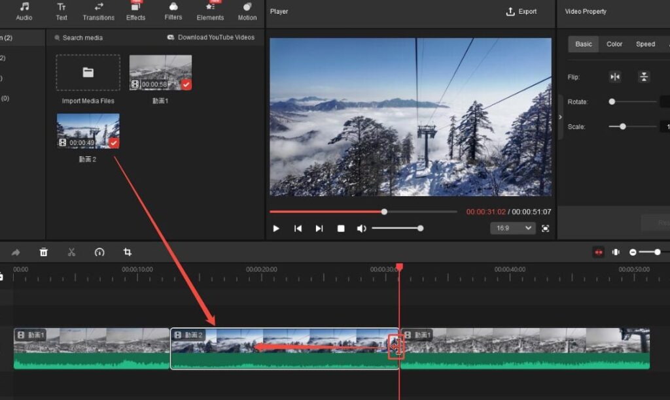Click the player progress bar handle
The image size is (670, 400).
click(384, 212)
